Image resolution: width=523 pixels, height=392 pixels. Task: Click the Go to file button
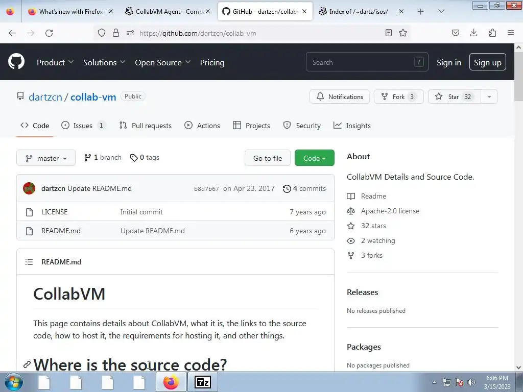click(268, 158)
